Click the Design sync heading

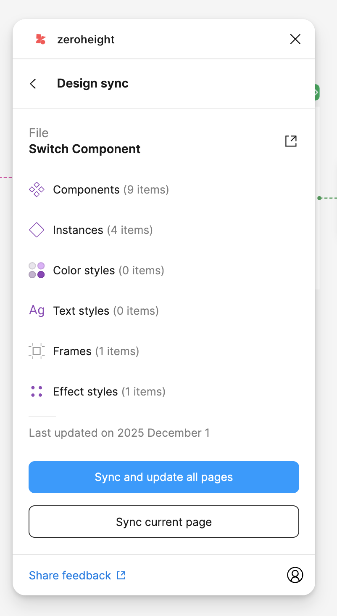click(x=92, y=83)
